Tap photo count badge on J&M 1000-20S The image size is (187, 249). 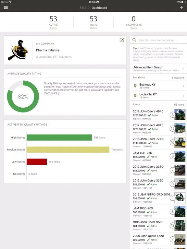[x=172, y=211]
